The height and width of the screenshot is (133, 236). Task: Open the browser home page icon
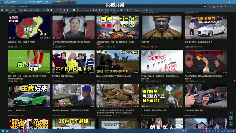point(13,6)
